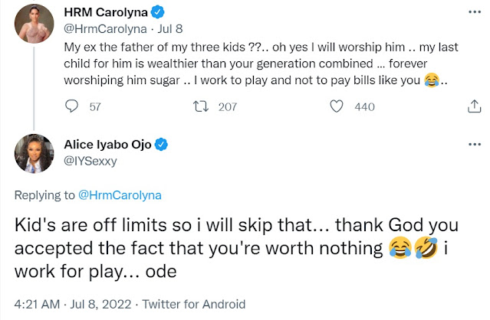
Task: View the 440 likes count
Action: pos(364,107)
